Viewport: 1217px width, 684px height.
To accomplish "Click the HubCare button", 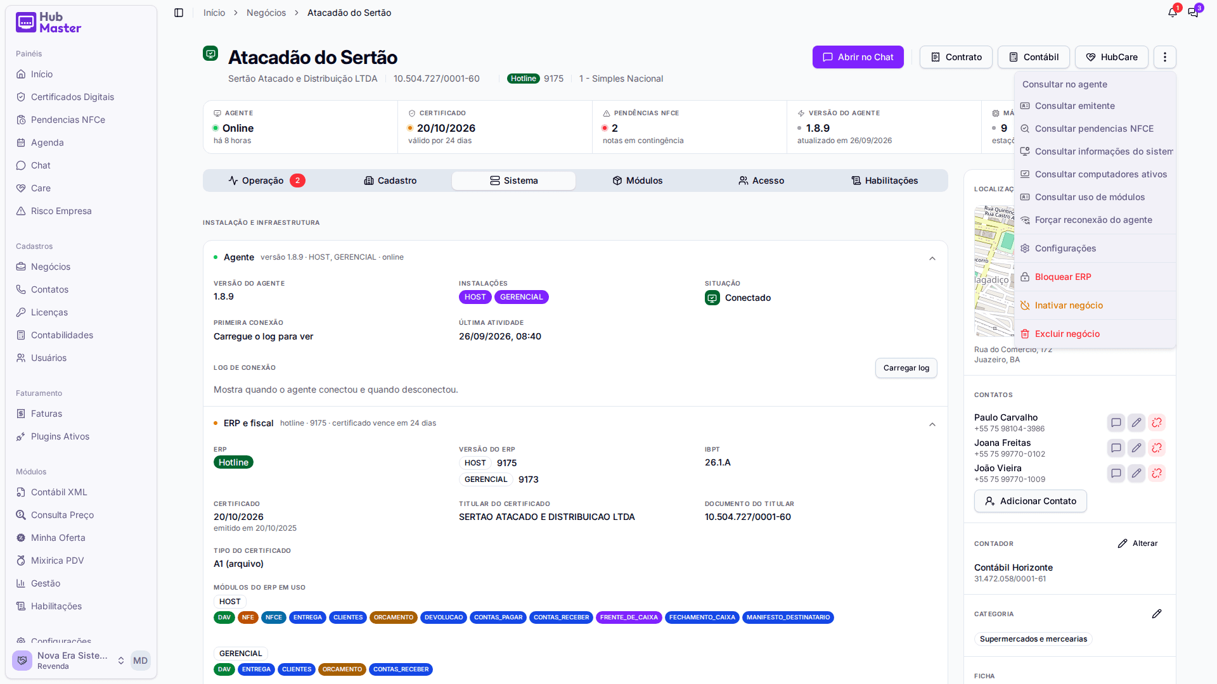I will [x=1112, y=57].
